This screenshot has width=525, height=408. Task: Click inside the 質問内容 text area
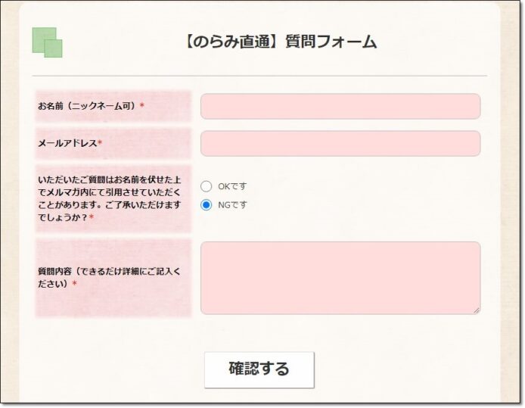click(340, 278)
